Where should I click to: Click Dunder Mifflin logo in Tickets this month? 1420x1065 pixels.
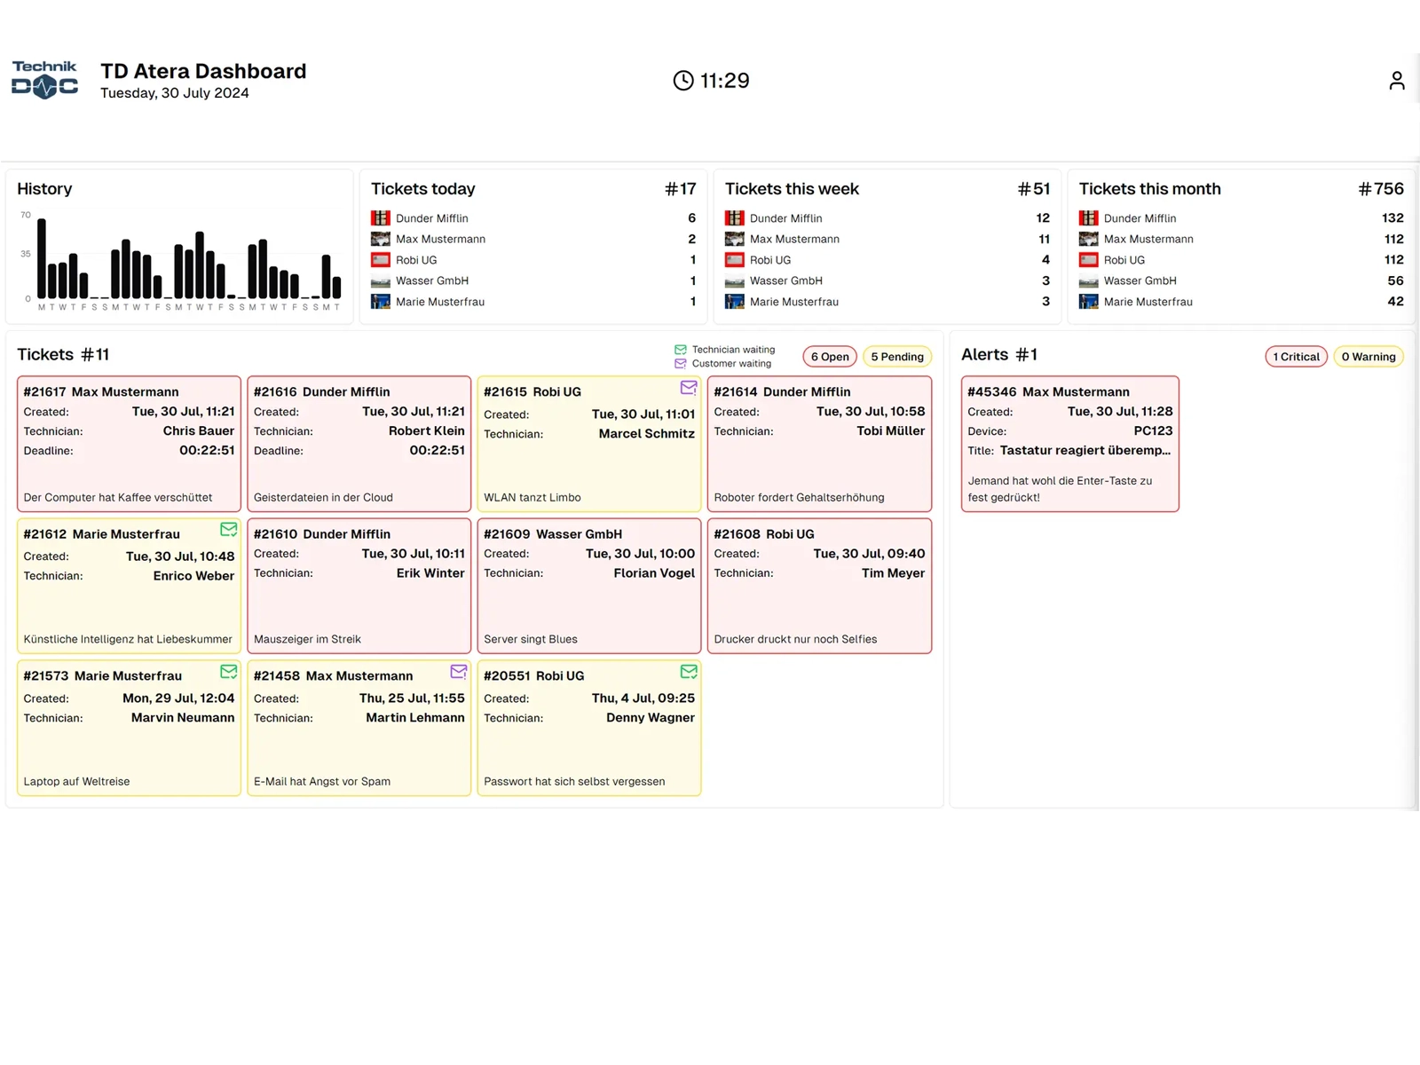(x=1088, y=218)
